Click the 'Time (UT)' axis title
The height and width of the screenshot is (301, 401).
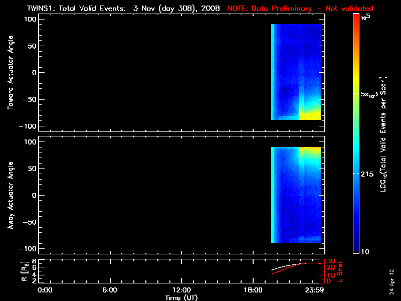pyautogui.click(x=181, y=297)
